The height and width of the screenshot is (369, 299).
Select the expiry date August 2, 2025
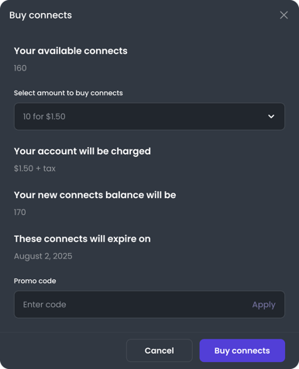coord(43,256)
